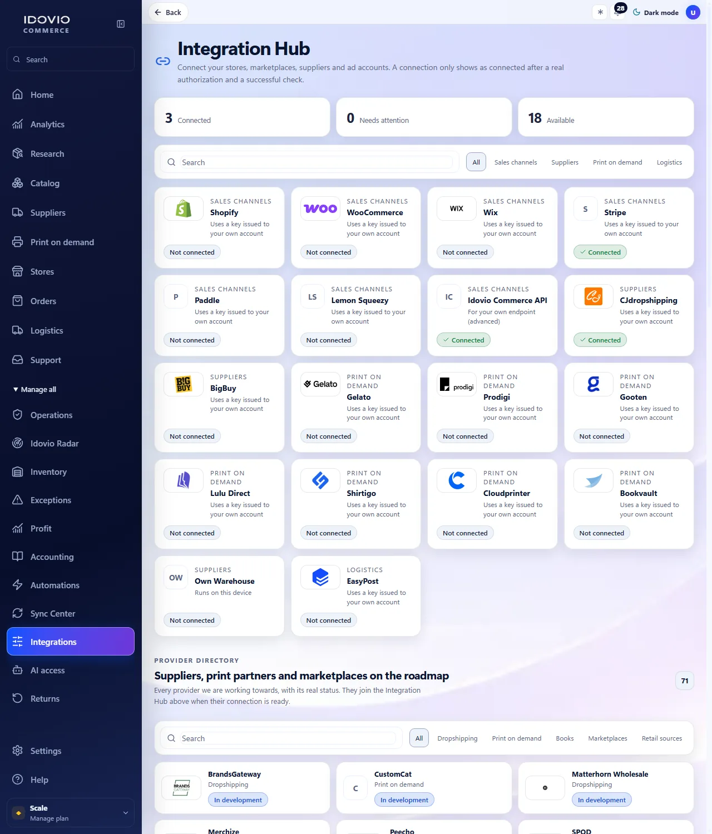This screenshot has height=834, width=712.
Task: Expand the Scale Manage plan dropdown
Action: pyautogui.click(x=71, y=813)
